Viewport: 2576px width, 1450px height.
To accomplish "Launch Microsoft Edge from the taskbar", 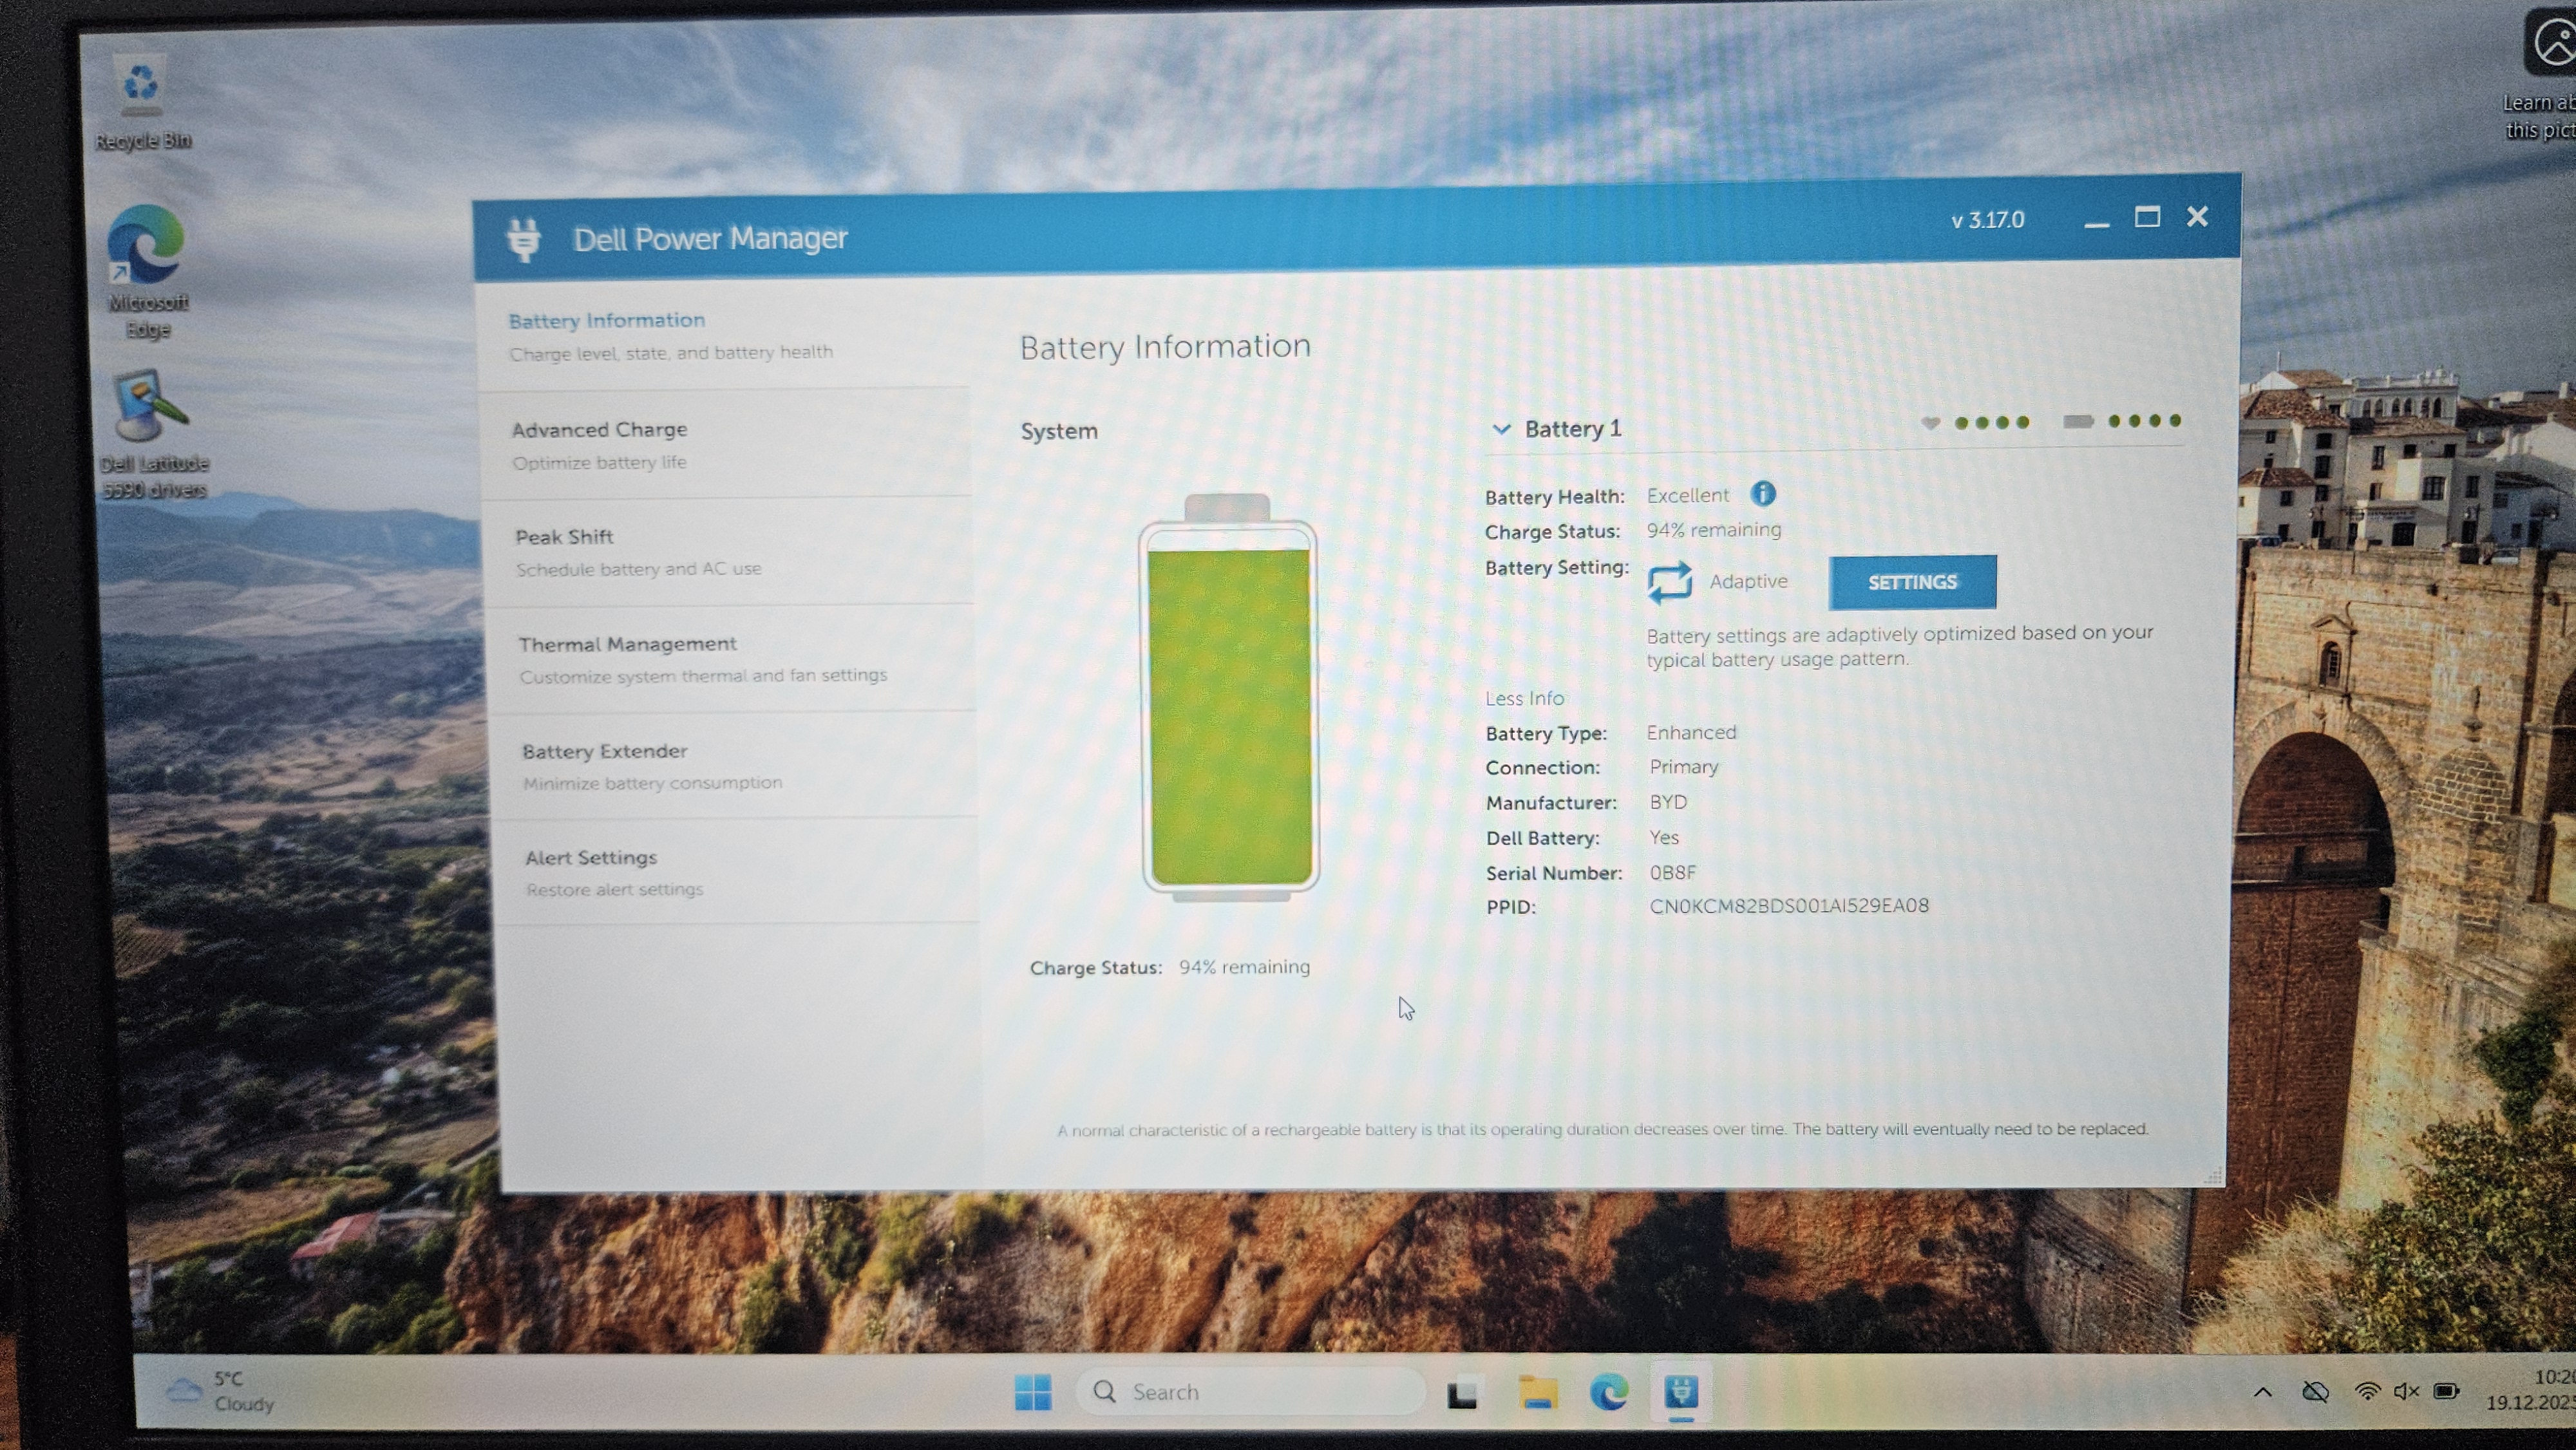I will 1608,1392.
